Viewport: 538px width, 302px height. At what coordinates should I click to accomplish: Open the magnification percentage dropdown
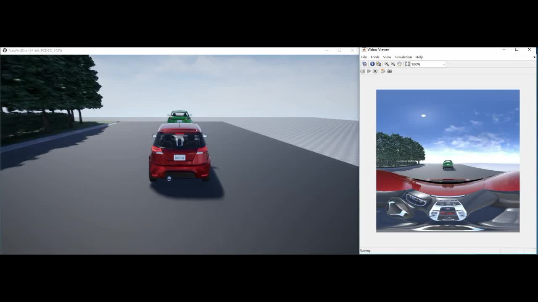tap(443, 64)
